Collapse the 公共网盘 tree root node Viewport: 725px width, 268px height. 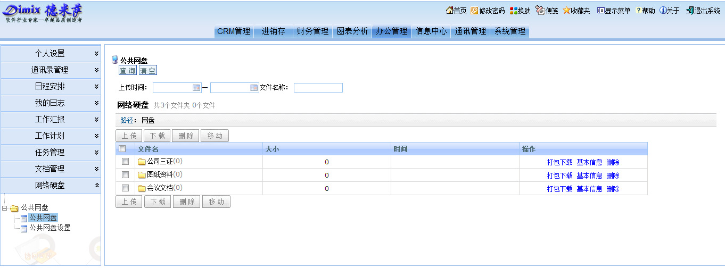(x=5, y=208)
